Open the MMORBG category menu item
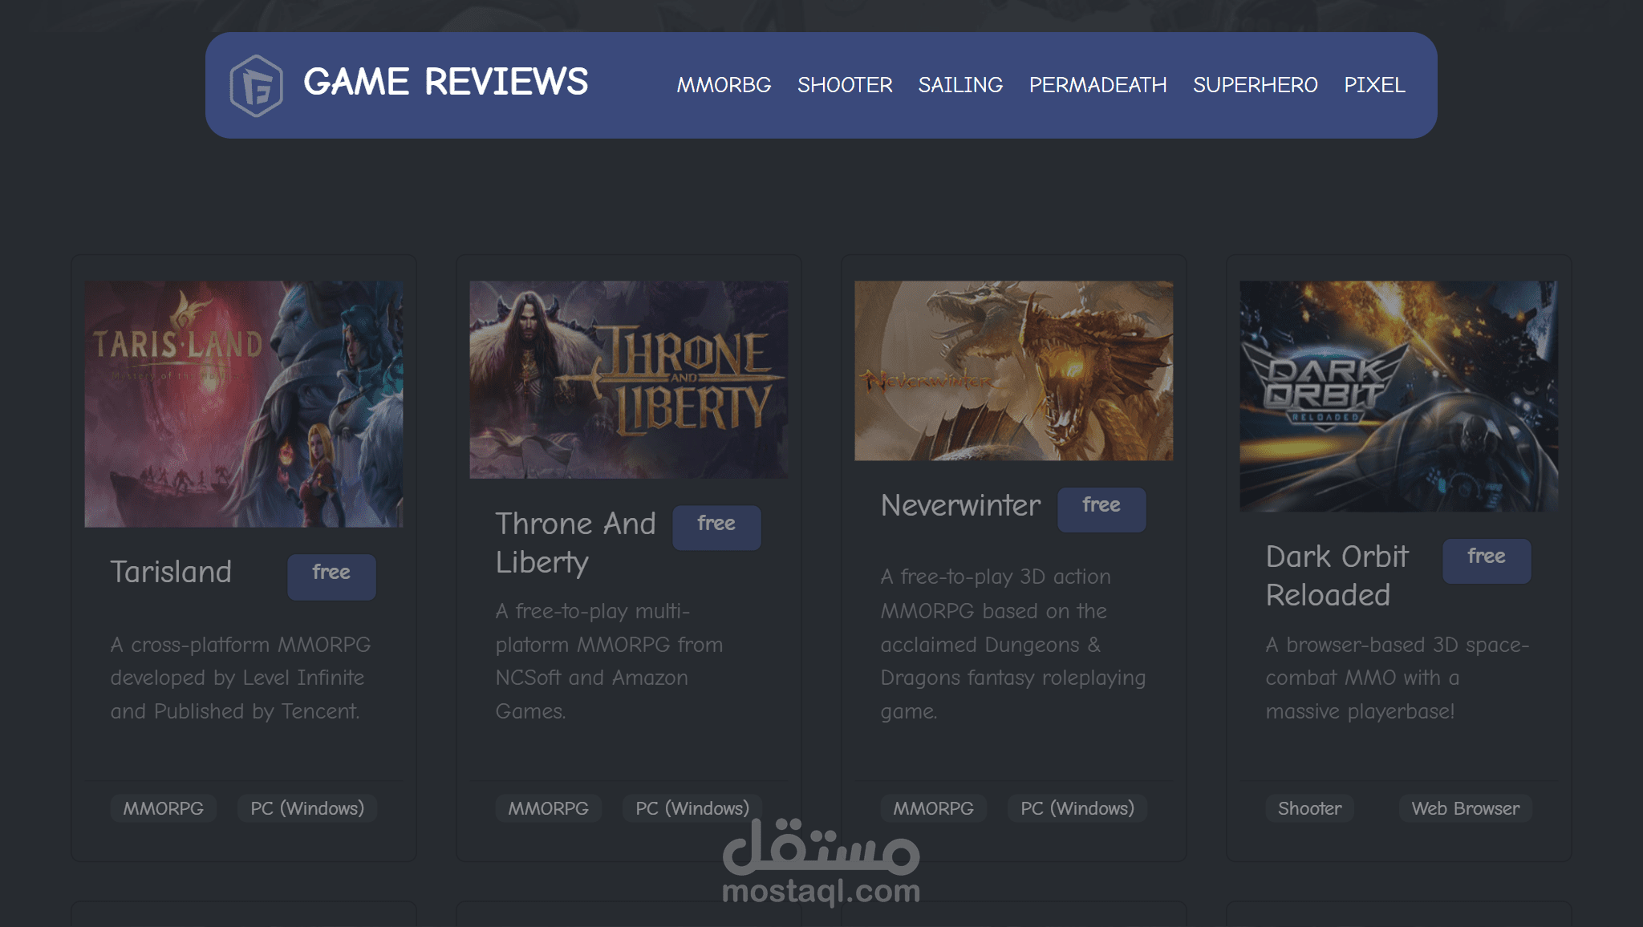 point(724,85)
